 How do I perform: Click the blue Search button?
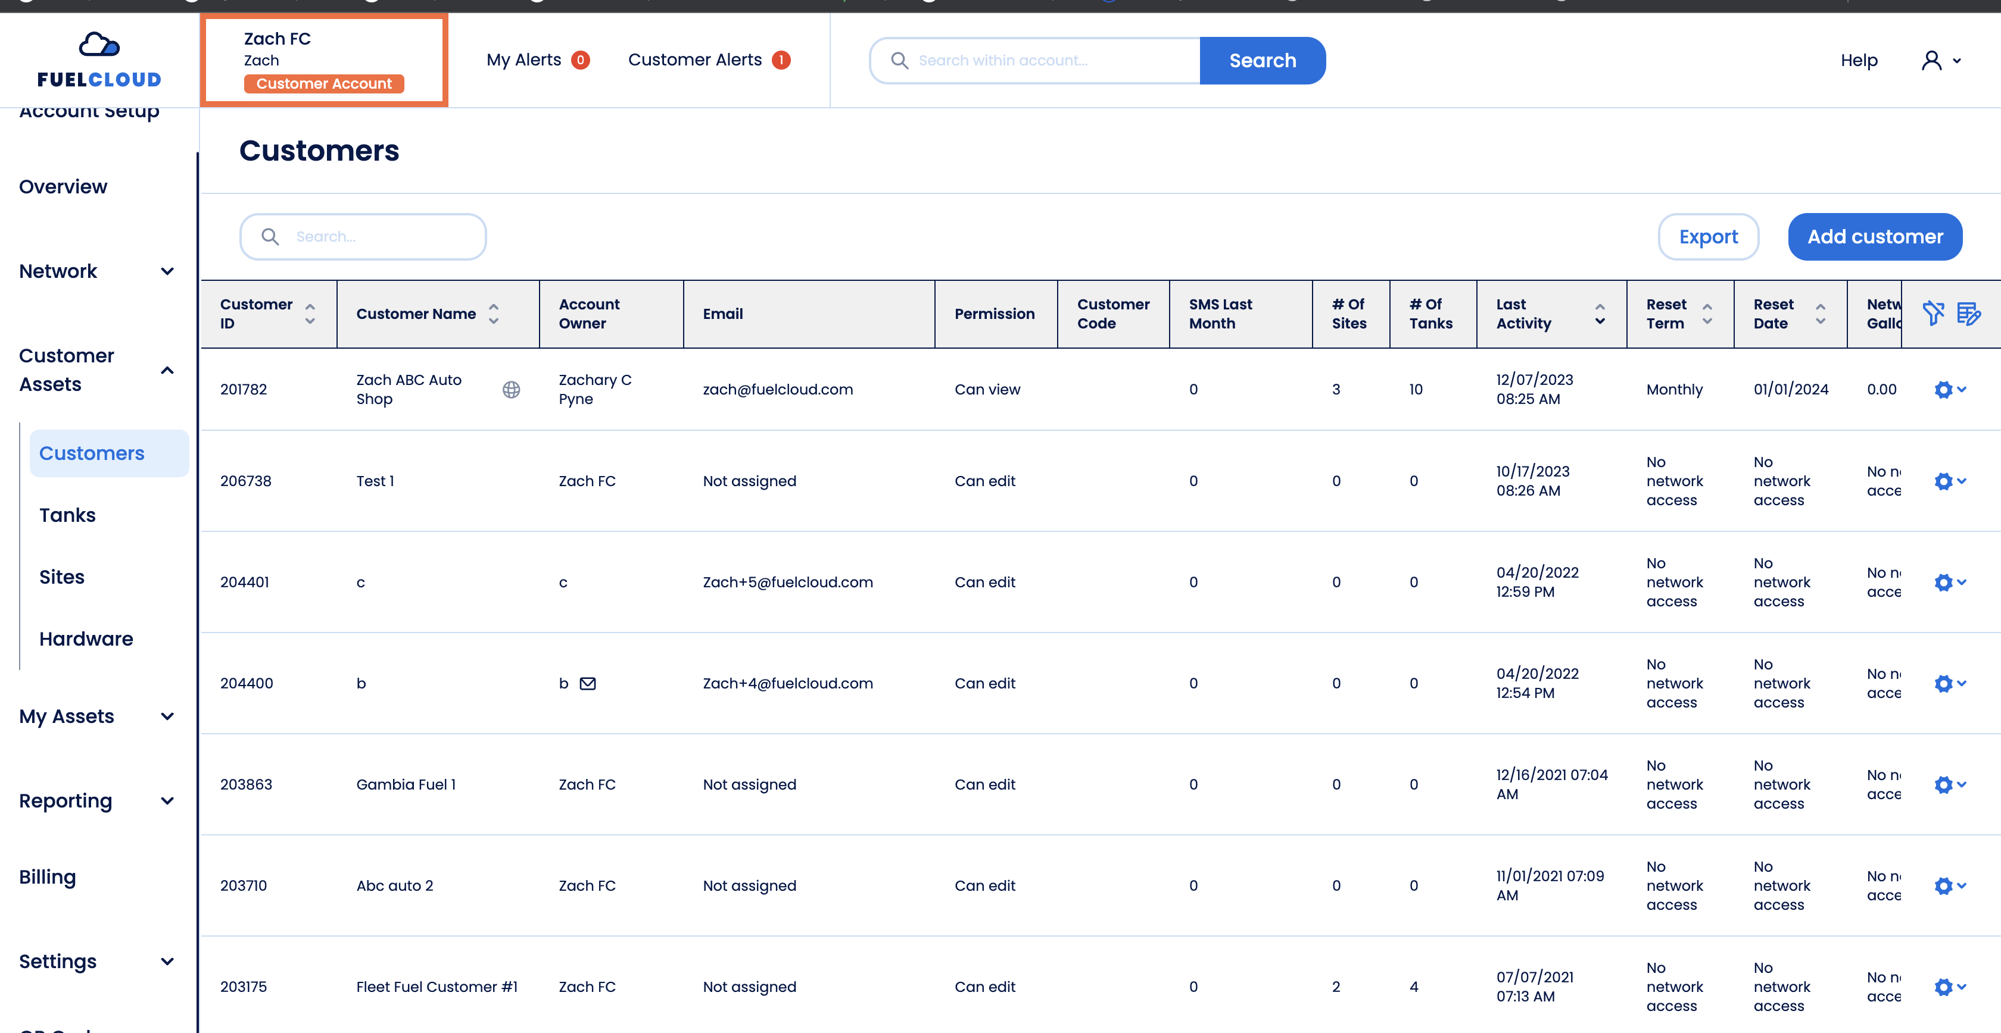(1263, 61)
